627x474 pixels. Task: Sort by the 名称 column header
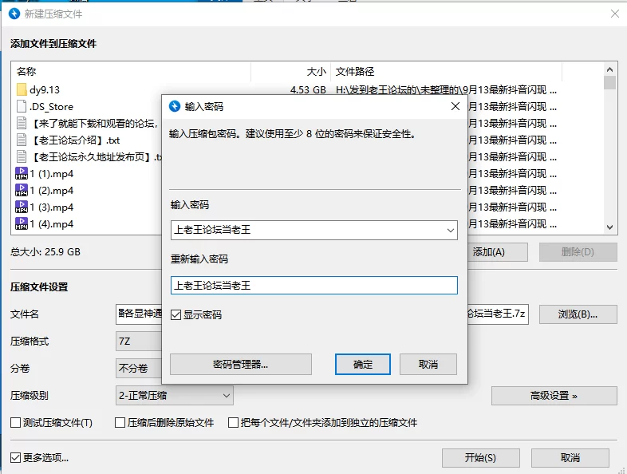click(131, 72)
